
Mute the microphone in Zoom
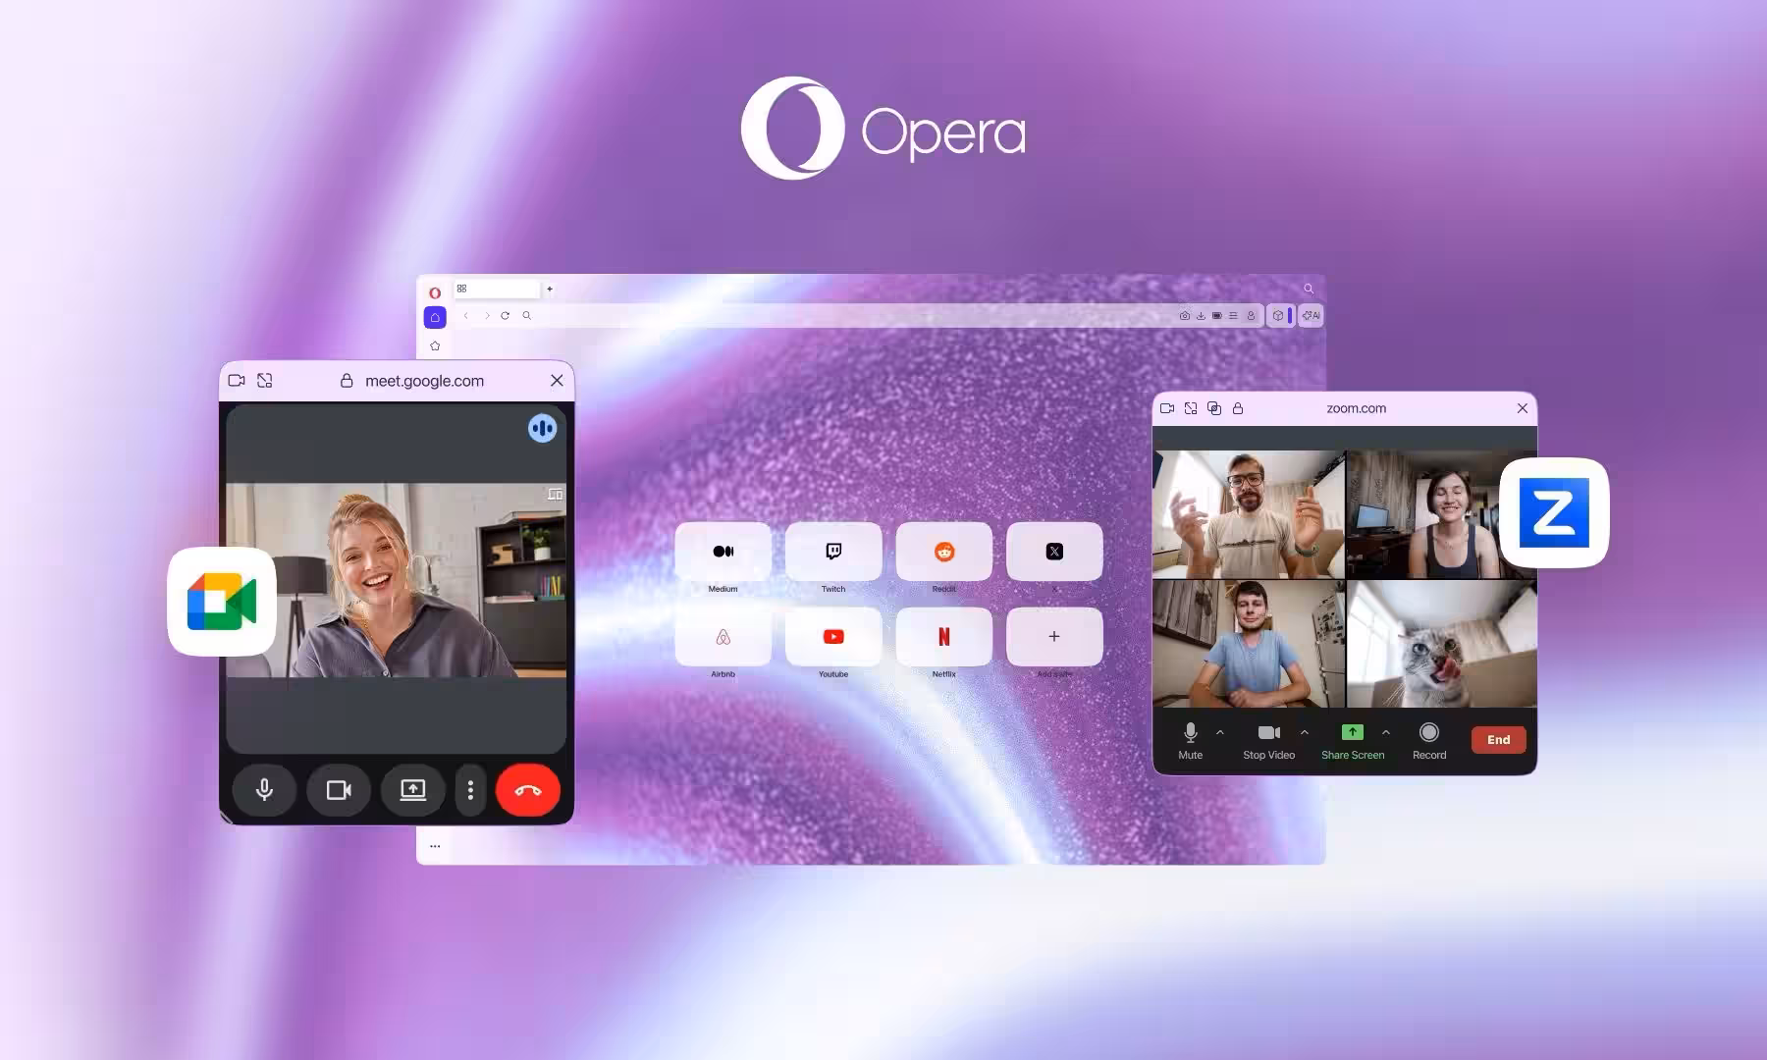1190,740
